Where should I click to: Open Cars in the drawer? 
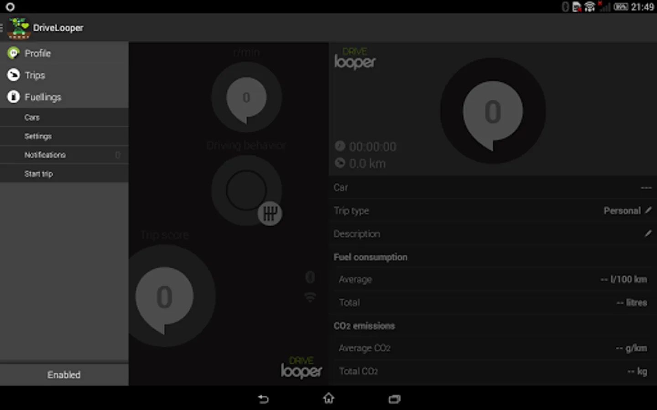click(x=64, y=118)
